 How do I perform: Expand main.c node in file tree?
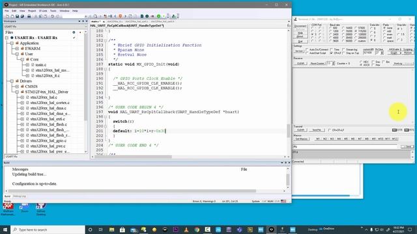27,65
